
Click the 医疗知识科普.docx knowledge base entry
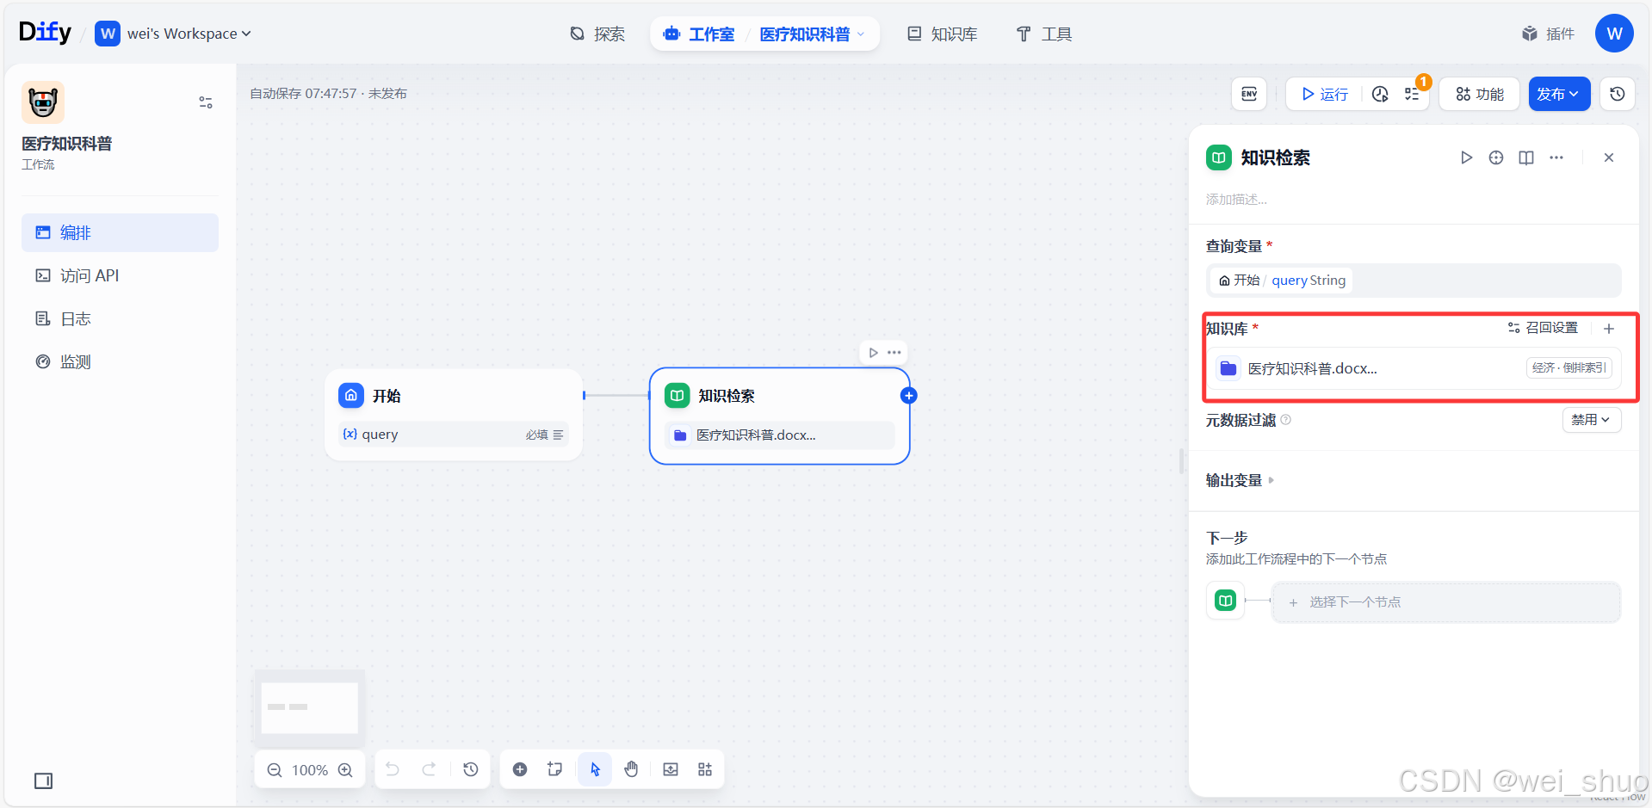1413,368
